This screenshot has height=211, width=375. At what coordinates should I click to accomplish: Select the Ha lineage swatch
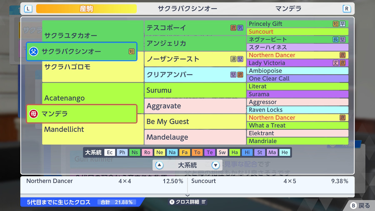tap(235, 152)
